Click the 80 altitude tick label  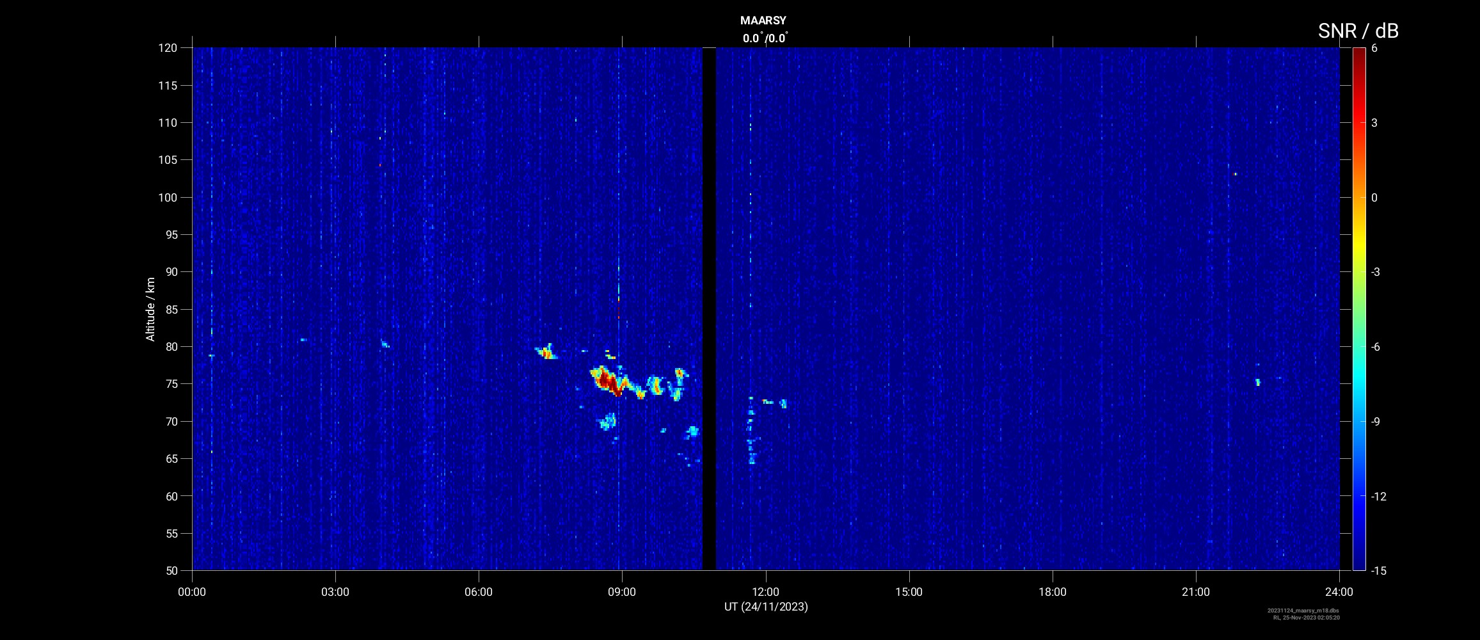click(x=171, y=347)
